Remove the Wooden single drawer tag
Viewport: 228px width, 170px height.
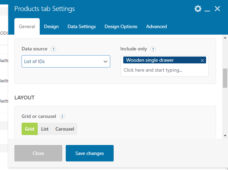point(202,60)
